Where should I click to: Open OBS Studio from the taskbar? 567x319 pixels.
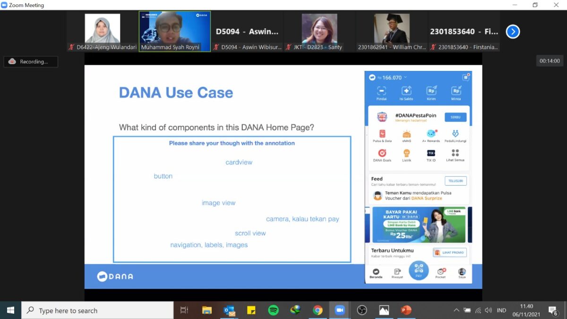click(362, 310)
